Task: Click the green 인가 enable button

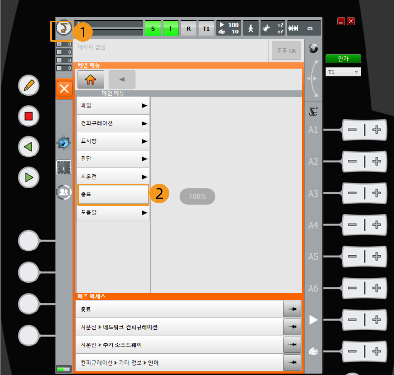Action: 343,59
